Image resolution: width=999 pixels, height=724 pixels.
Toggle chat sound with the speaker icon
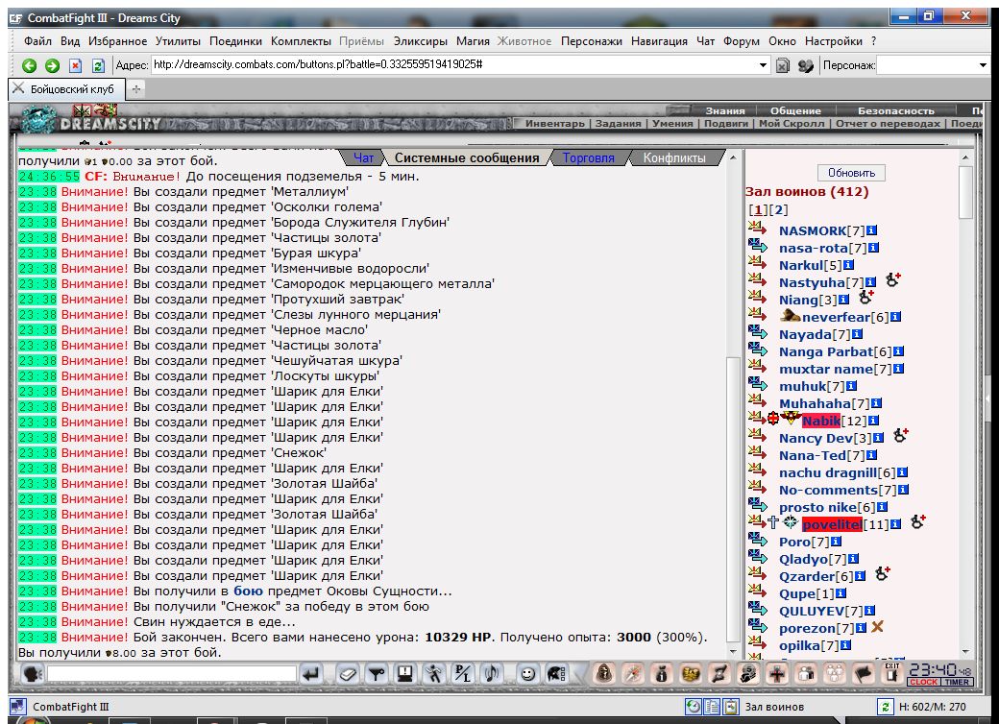491,674
